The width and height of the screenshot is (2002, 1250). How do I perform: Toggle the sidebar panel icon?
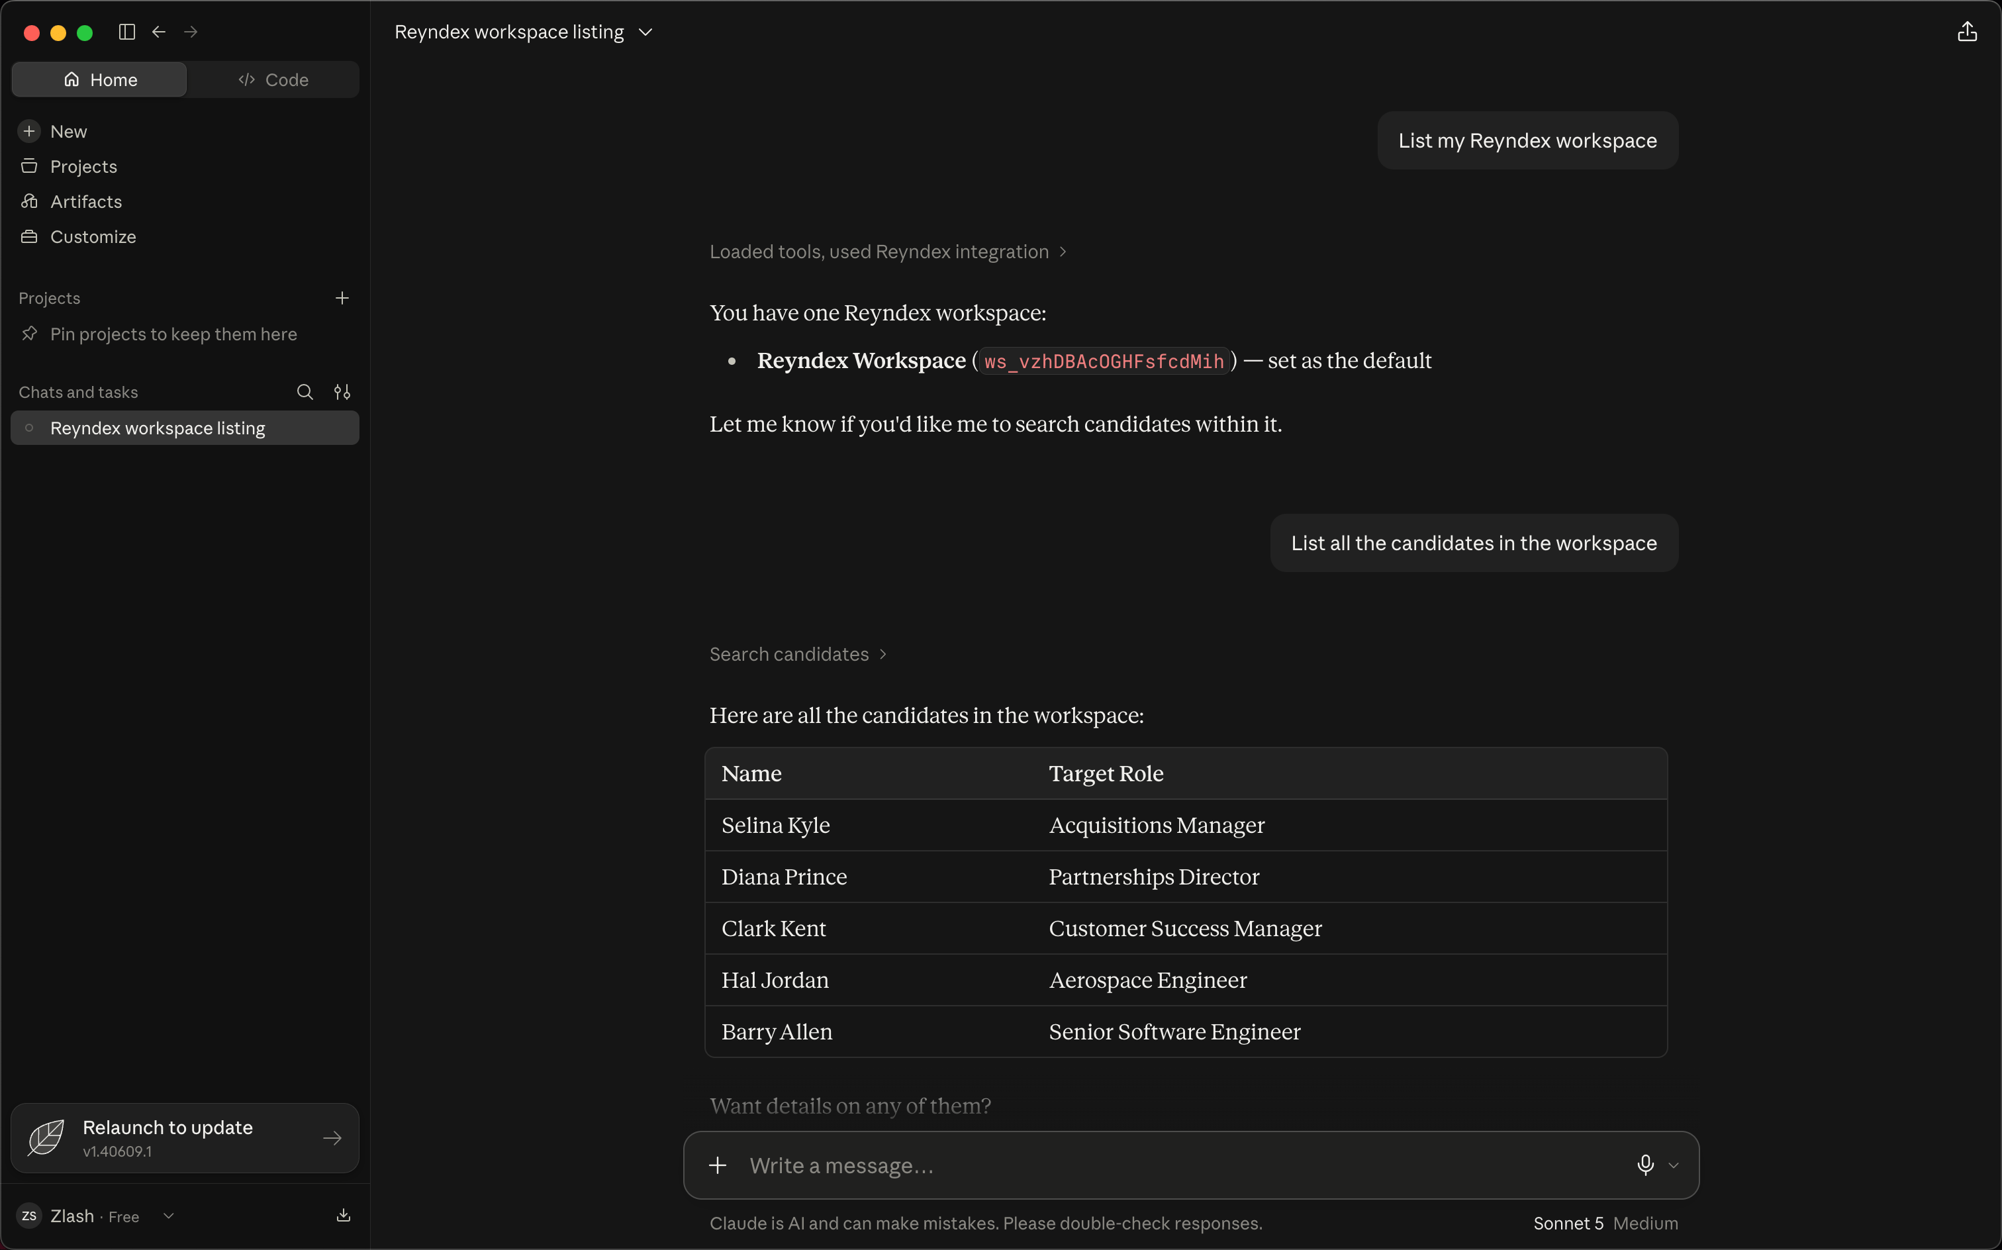126,31
